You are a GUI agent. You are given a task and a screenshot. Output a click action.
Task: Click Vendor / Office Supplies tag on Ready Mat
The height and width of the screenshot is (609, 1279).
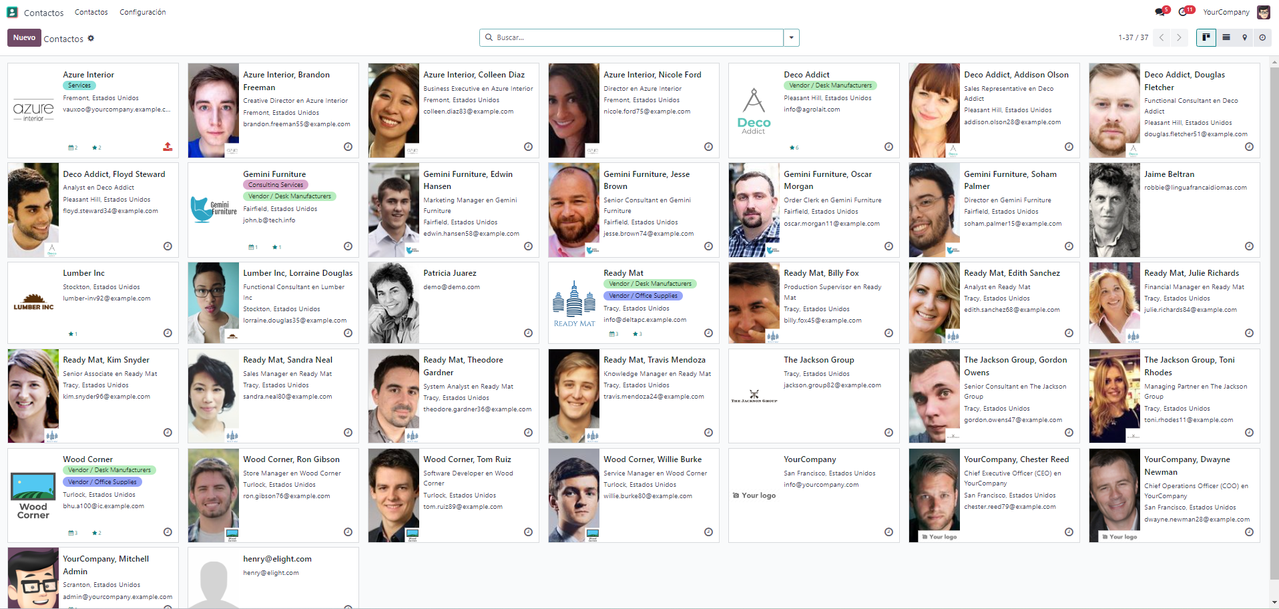643,296
